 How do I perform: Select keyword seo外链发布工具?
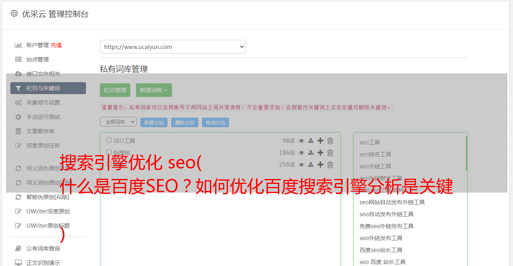(381, 238)
